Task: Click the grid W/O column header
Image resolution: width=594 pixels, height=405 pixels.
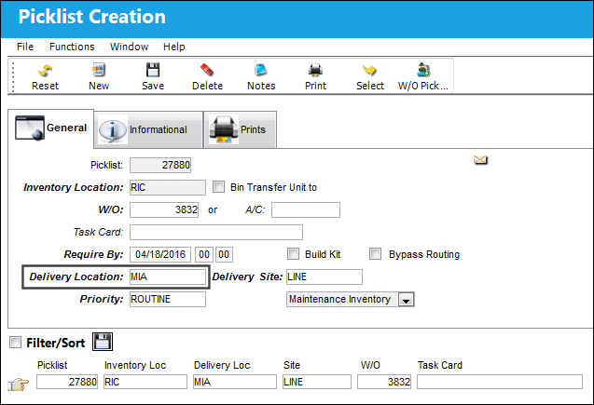Action: click(x=370, y=365)
